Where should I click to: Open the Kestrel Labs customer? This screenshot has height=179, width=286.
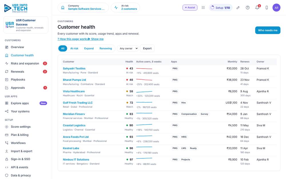click(71, 148)
